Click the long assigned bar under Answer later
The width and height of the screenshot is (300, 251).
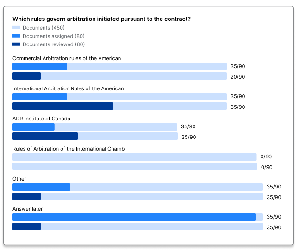(x=134, y=217)
